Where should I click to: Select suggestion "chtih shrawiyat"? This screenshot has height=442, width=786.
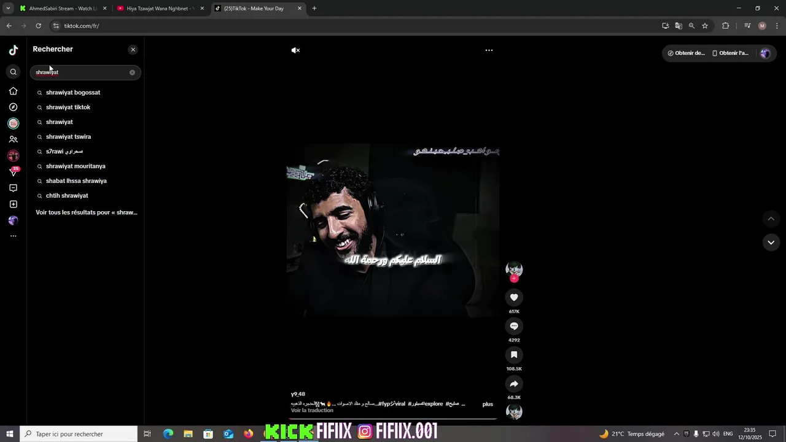(67, 196)
